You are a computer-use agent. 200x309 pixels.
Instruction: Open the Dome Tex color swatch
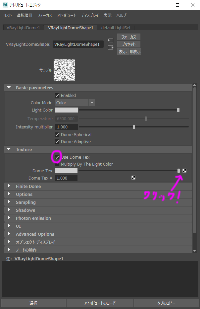click(x=66, y=171)
